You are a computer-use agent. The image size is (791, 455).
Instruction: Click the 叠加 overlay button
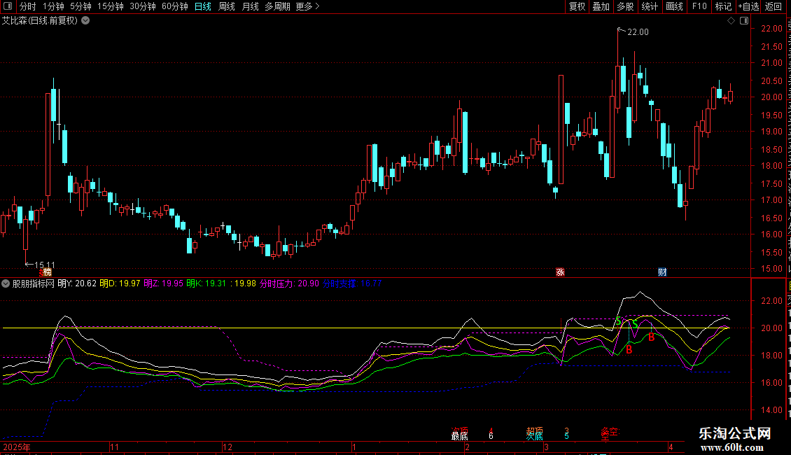click(x=601, y=6)
